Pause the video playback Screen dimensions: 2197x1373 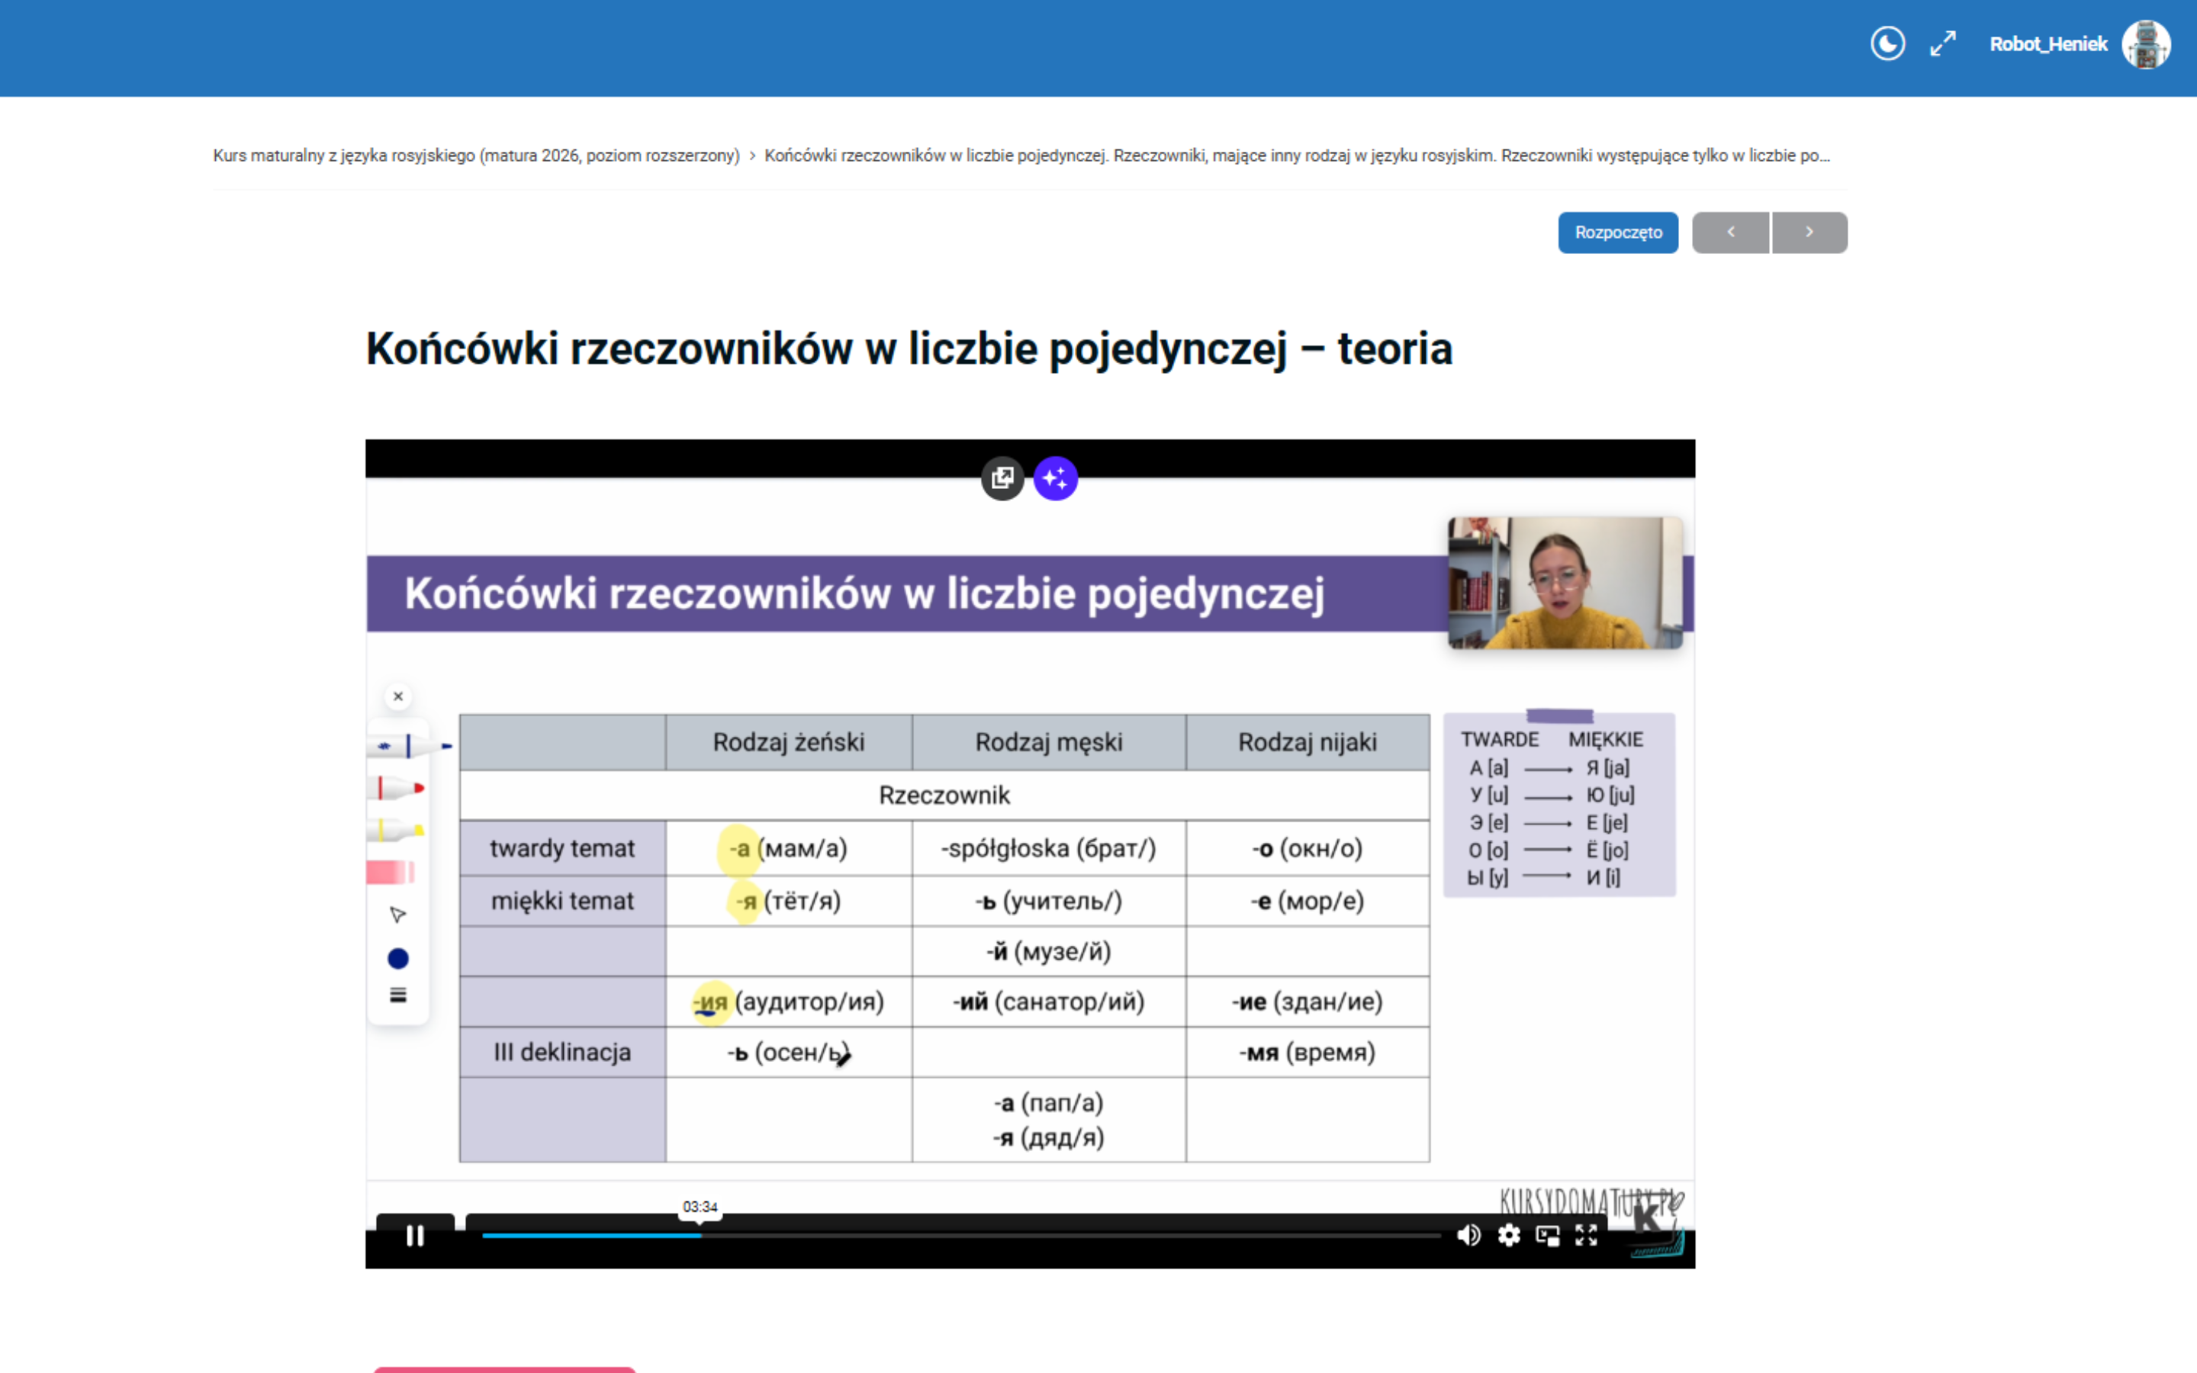click(415, 1236)
